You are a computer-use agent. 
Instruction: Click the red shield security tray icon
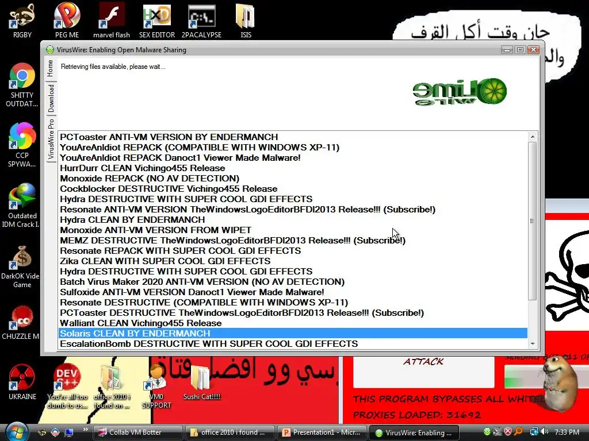coord(507,432)
